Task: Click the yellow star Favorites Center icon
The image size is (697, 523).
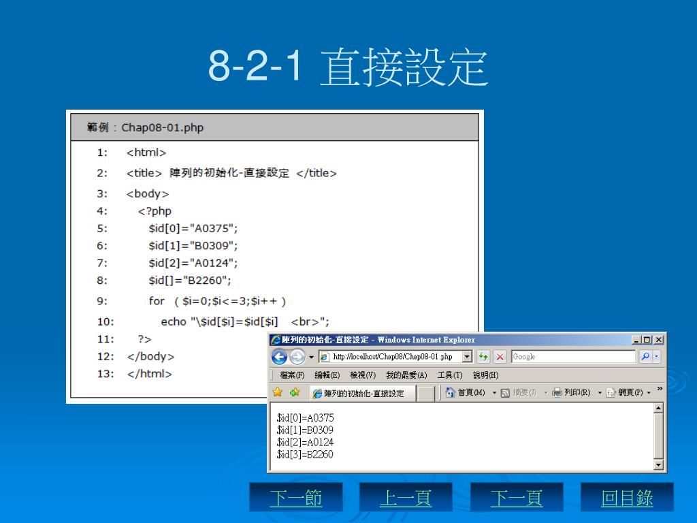Action: tap(278, 392)
